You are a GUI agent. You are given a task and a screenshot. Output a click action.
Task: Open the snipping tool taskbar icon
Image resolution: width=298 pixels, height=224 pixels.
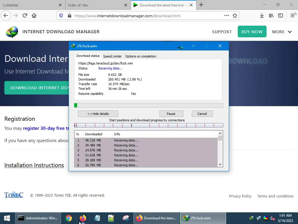coord(126,218)
